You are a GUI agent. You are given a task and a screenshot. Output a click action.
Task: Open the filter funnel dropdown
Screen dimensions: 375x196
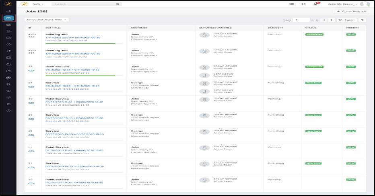pyautogui.click(x=362, y=20)
